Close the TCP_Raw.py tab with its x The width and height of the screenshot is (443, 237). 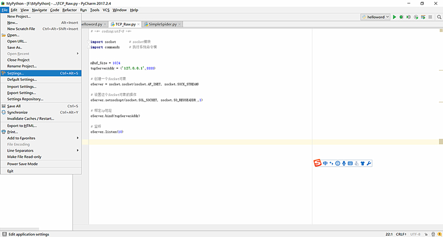[x=138, y=24]
